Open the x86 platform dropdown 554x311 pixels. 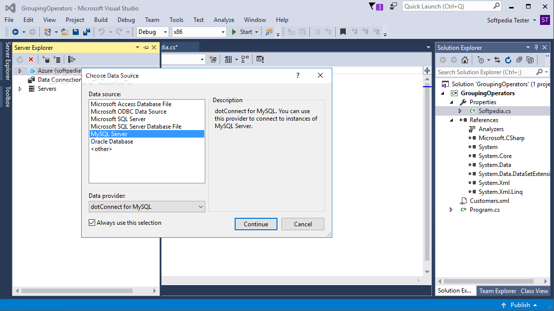coord(199,32)
